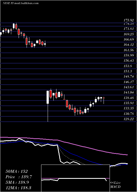Click the 12MA : 138.3 readout

(x=18, y=188)
